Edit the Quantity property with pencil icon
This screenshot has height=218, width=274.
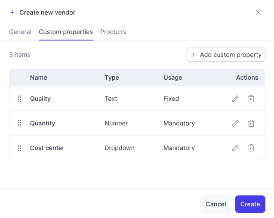pyautogui.click(x=235, y=123)
